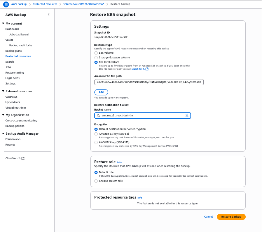Click AWS Backup breadcrumb link

click(19, 4)
